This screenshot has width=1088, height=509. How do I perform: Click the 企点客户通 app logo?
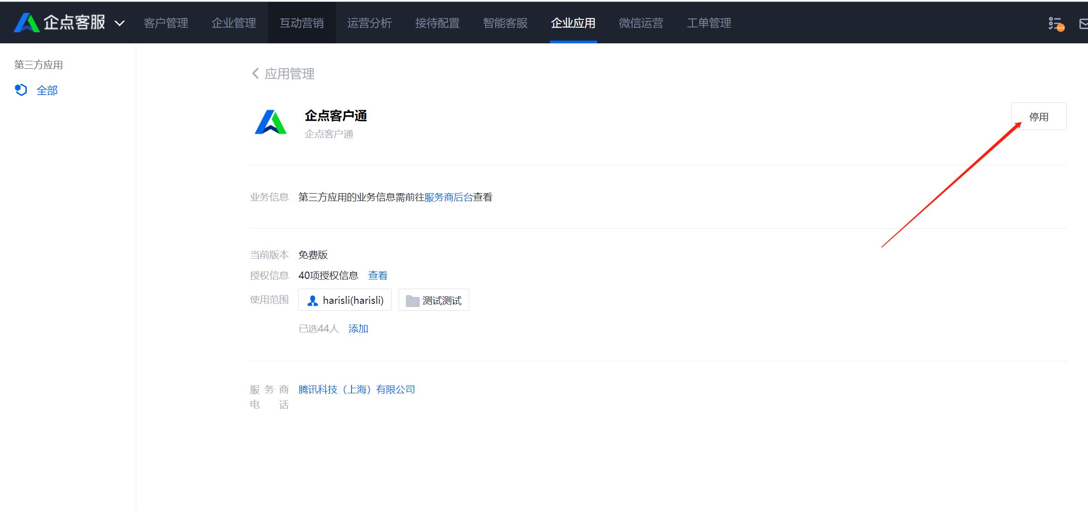(271, 122)
